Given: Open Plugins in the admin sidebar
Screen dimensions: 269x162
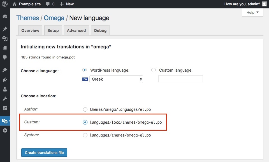Looking at the screenshot, I should pyautogui.click(x=5, y=80).
